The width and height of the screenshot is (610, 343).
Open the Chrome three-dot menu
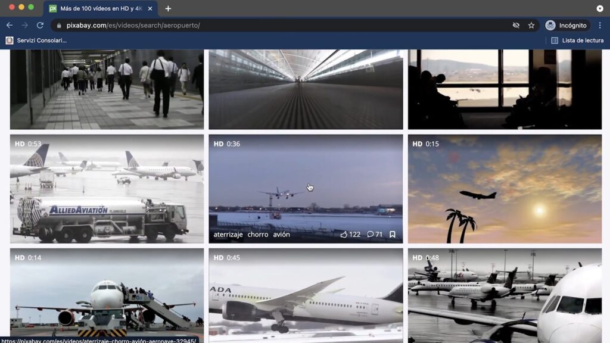pyautogui.click(x=600, y=25)
